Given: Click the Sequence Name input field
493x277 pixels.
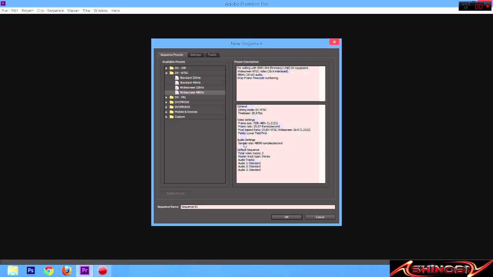Looking at the screenshot, I should click(258, 207).
